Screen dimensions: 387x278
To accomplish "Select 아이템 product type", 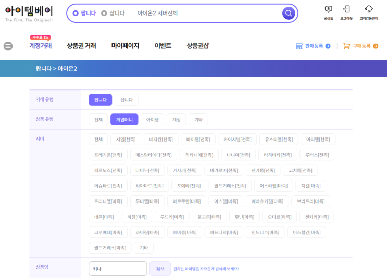I will tap(152, 120).
